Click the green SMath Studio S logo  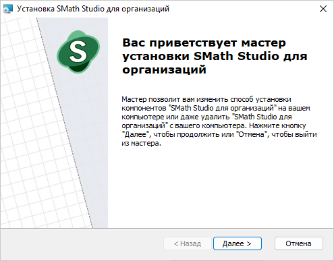pyautogui.click(x=78, y=52)
